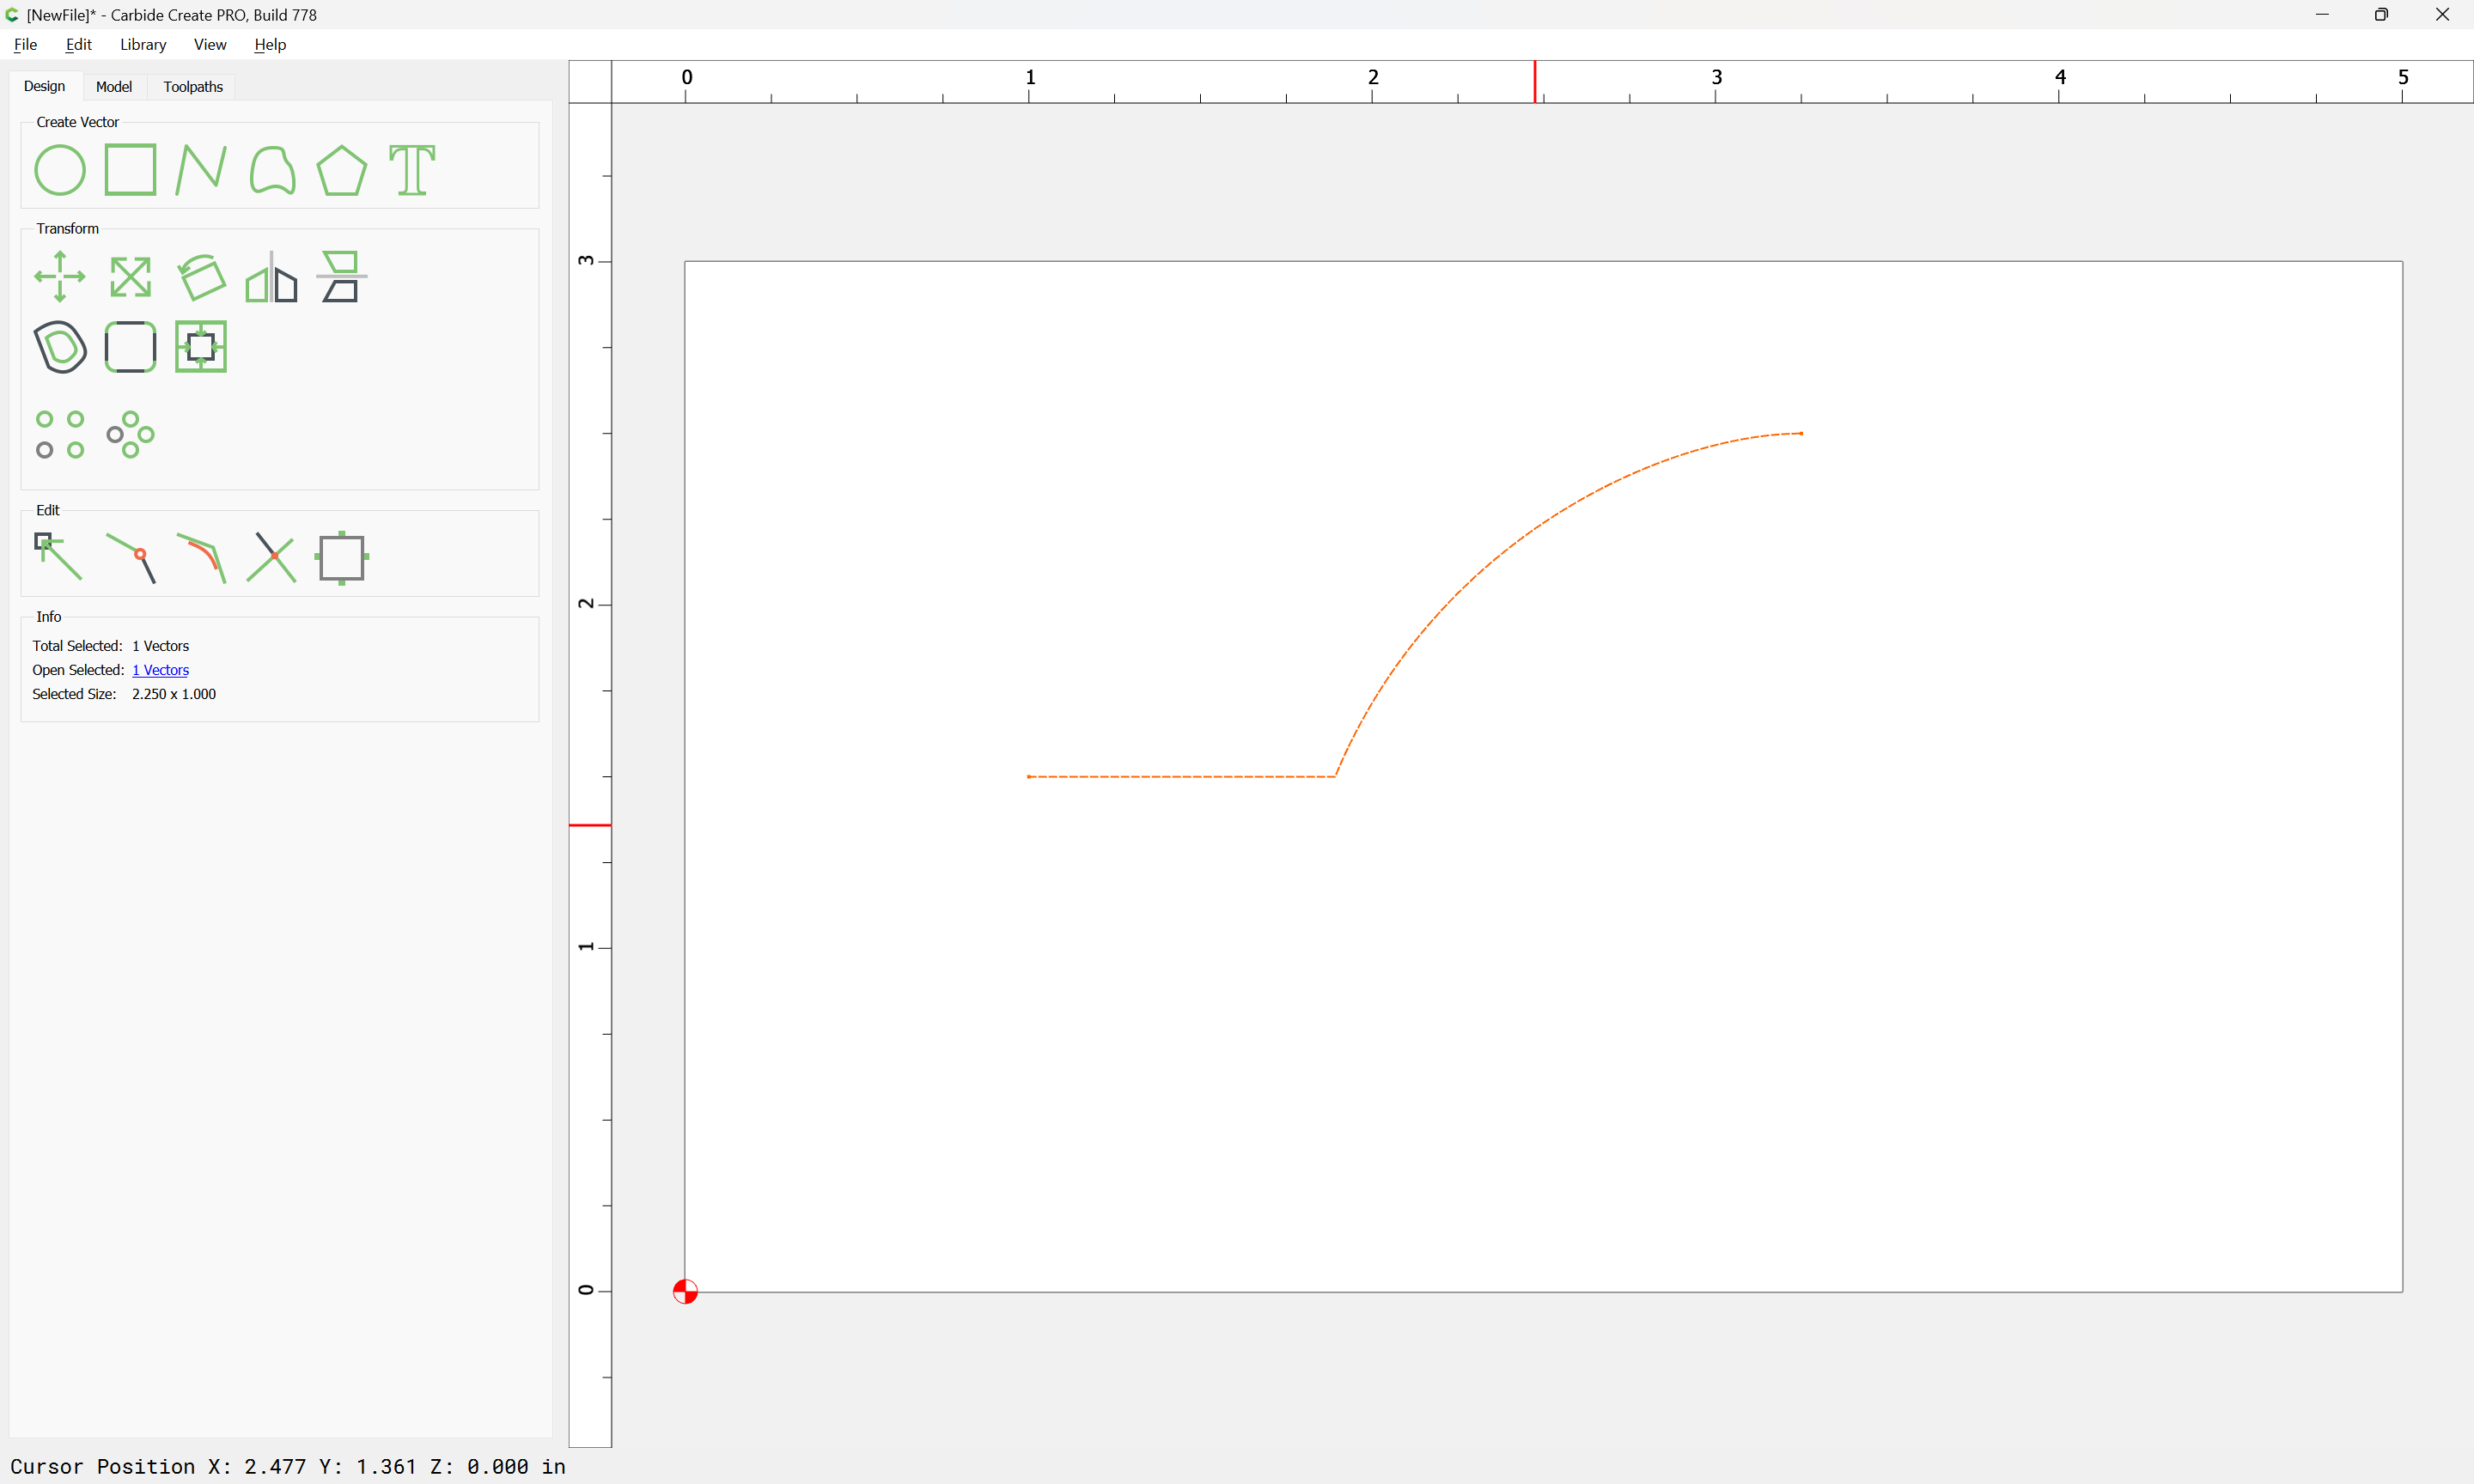The height and width of the screenshot is (1484, 2474).
Task: Open the Scale resize tool
Action: (x=130, y=277)
